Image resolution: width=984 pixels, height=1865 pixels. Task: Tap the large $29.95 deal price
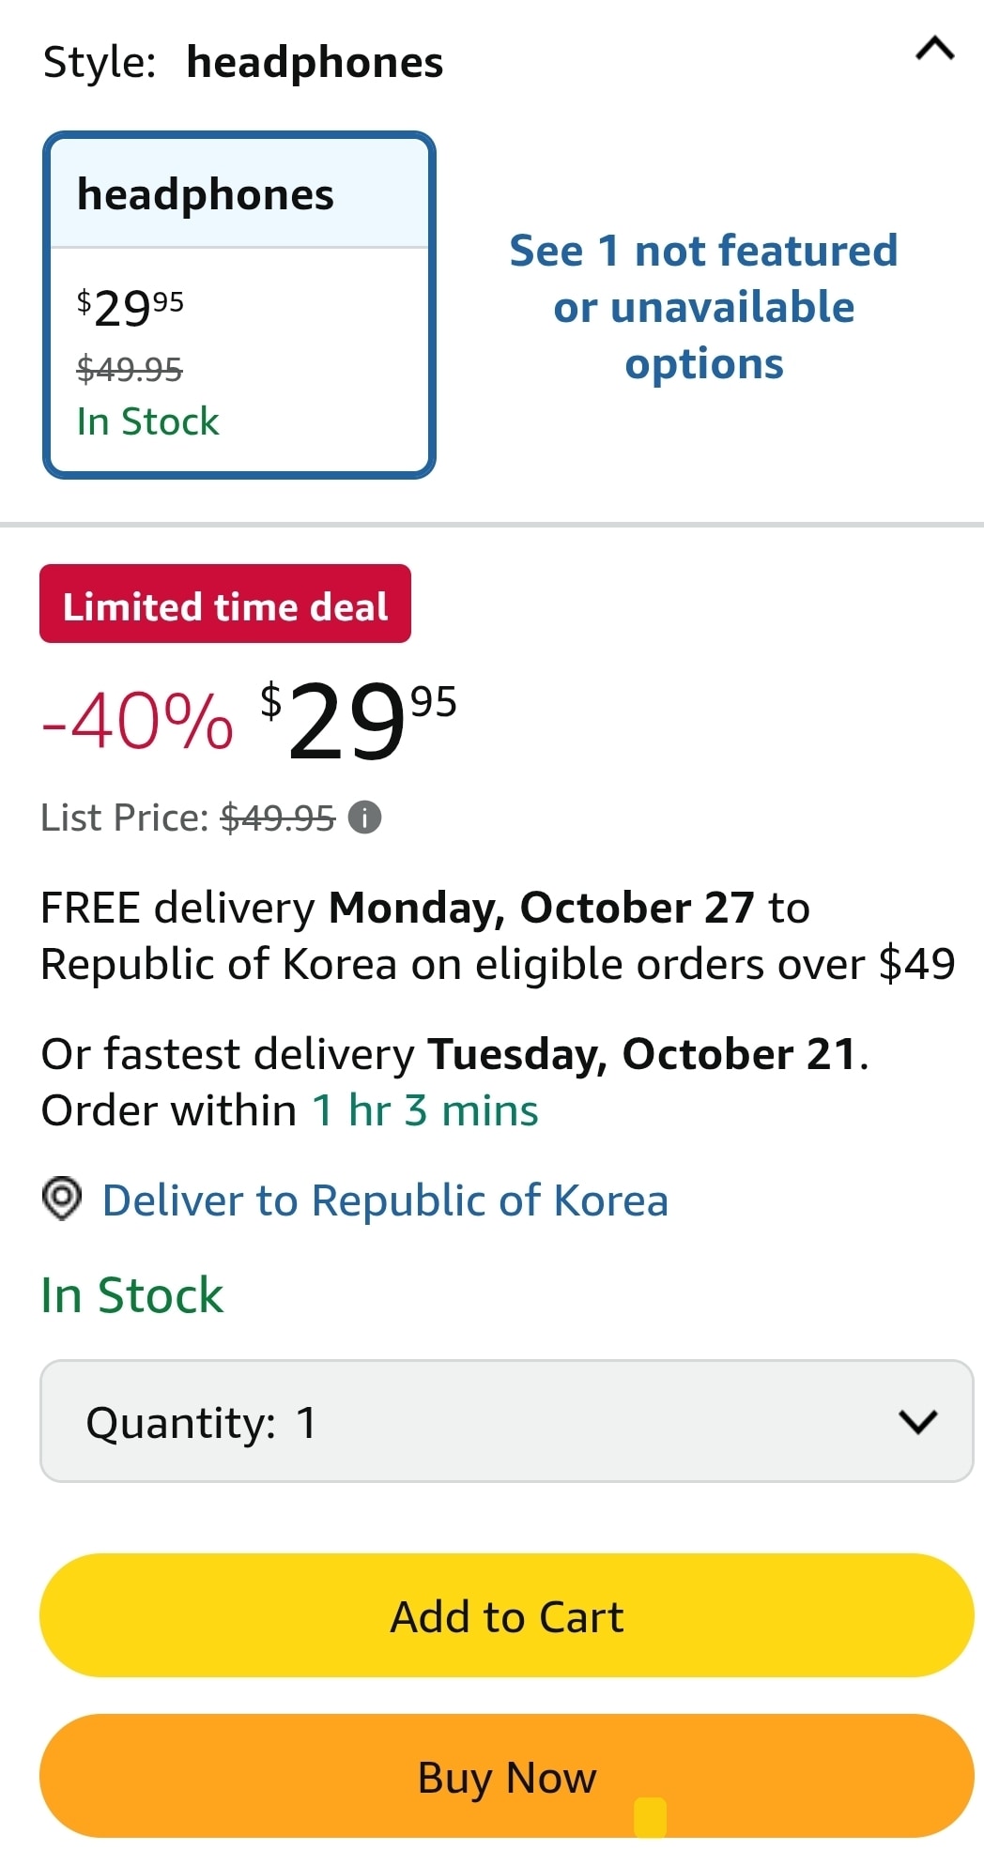(358, 720)
